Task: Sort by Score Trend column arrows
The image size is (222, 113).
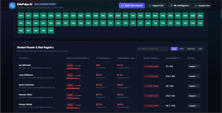Action: pos(158,58)
